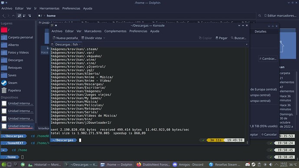Click terminal prompt input in Konsole
Viewport: 299px width, 168px height.
80,140
